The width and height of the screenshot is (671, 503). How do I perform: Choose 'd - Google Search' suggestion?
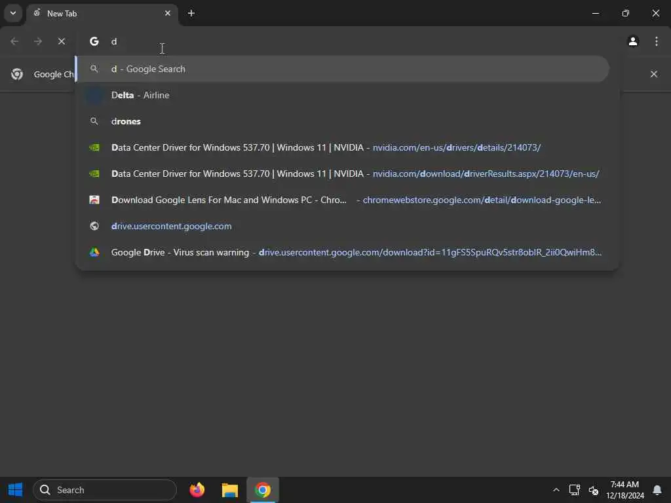(342, 69)
